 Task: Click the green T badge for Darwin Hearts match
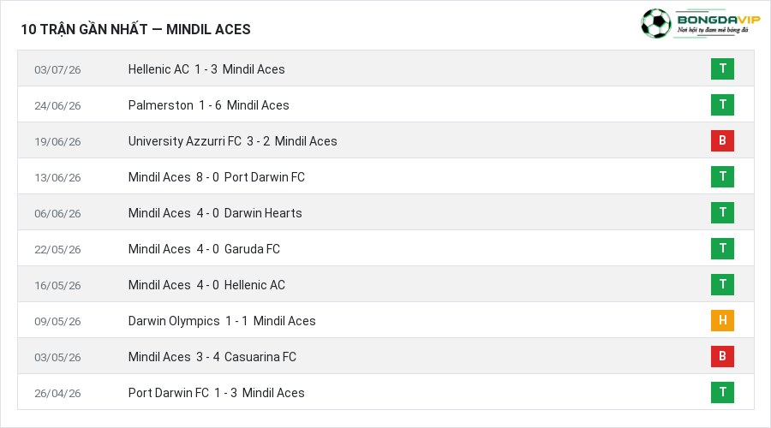pos(722,212)
